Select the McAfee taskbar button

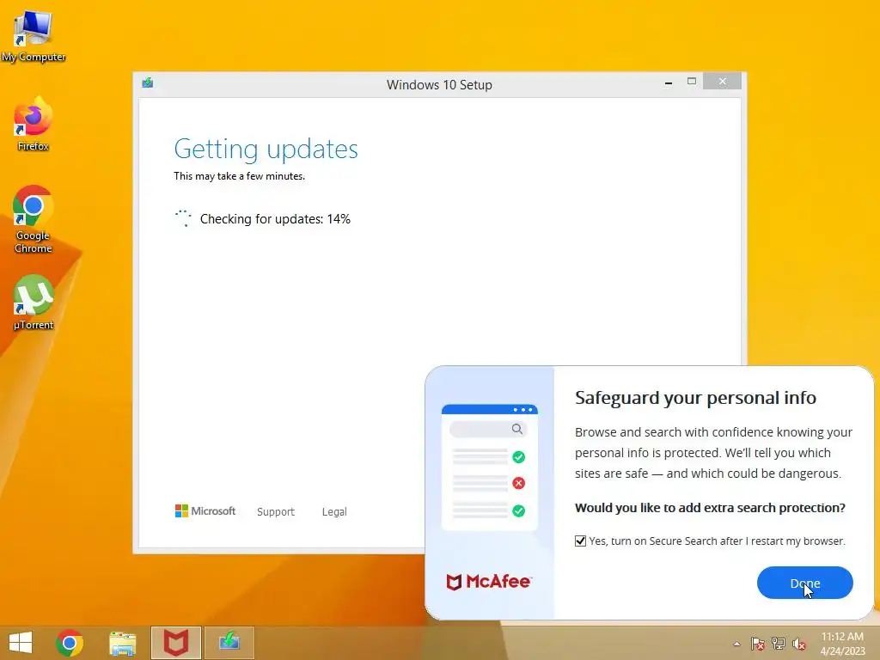(x=175, y=643)
